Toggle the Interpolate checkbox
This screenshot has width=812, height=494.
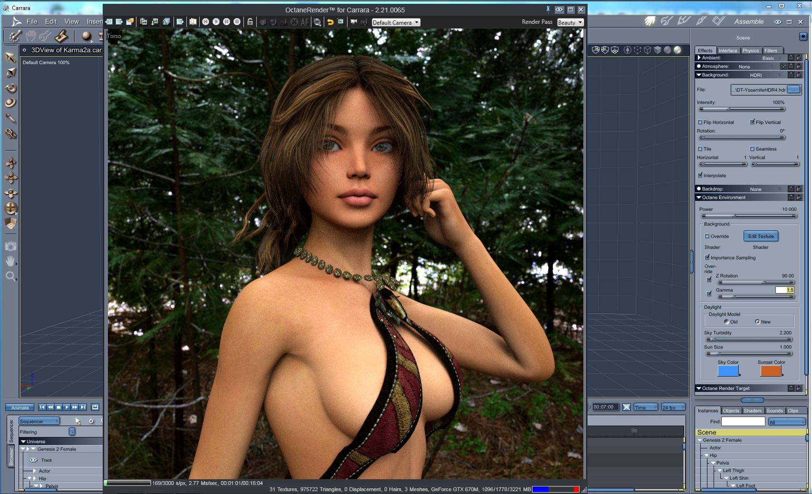(x=700, y=175)
